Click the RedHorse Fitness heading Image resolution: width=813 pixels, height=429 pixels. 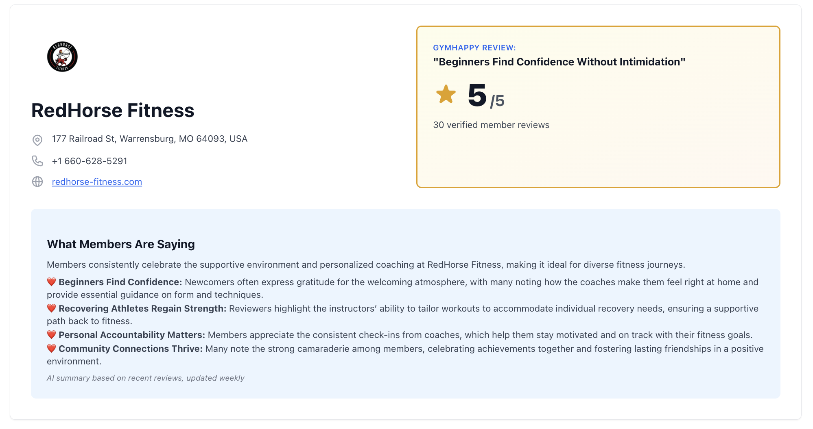tap(113, 110)
